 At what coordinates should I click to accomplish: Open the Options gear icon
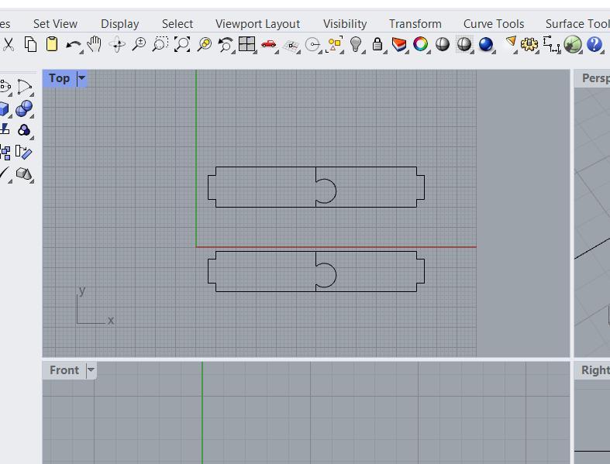coord(529,44)
